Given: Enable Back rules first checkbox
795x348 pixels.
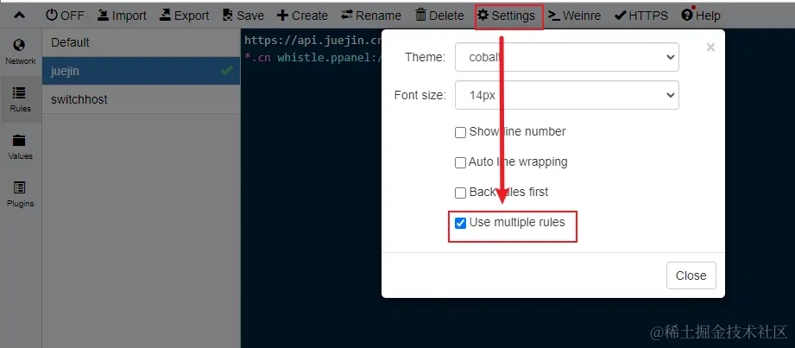Looking at the screenshot, I should click(460, 193).
